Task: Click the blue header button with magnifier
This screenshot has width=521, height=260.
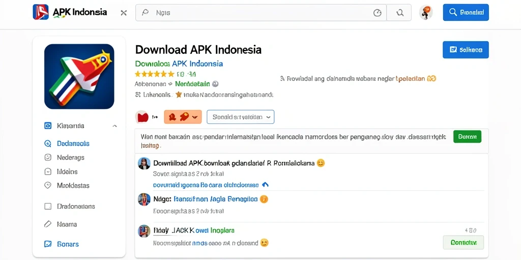Action: (x=466, y=13)
